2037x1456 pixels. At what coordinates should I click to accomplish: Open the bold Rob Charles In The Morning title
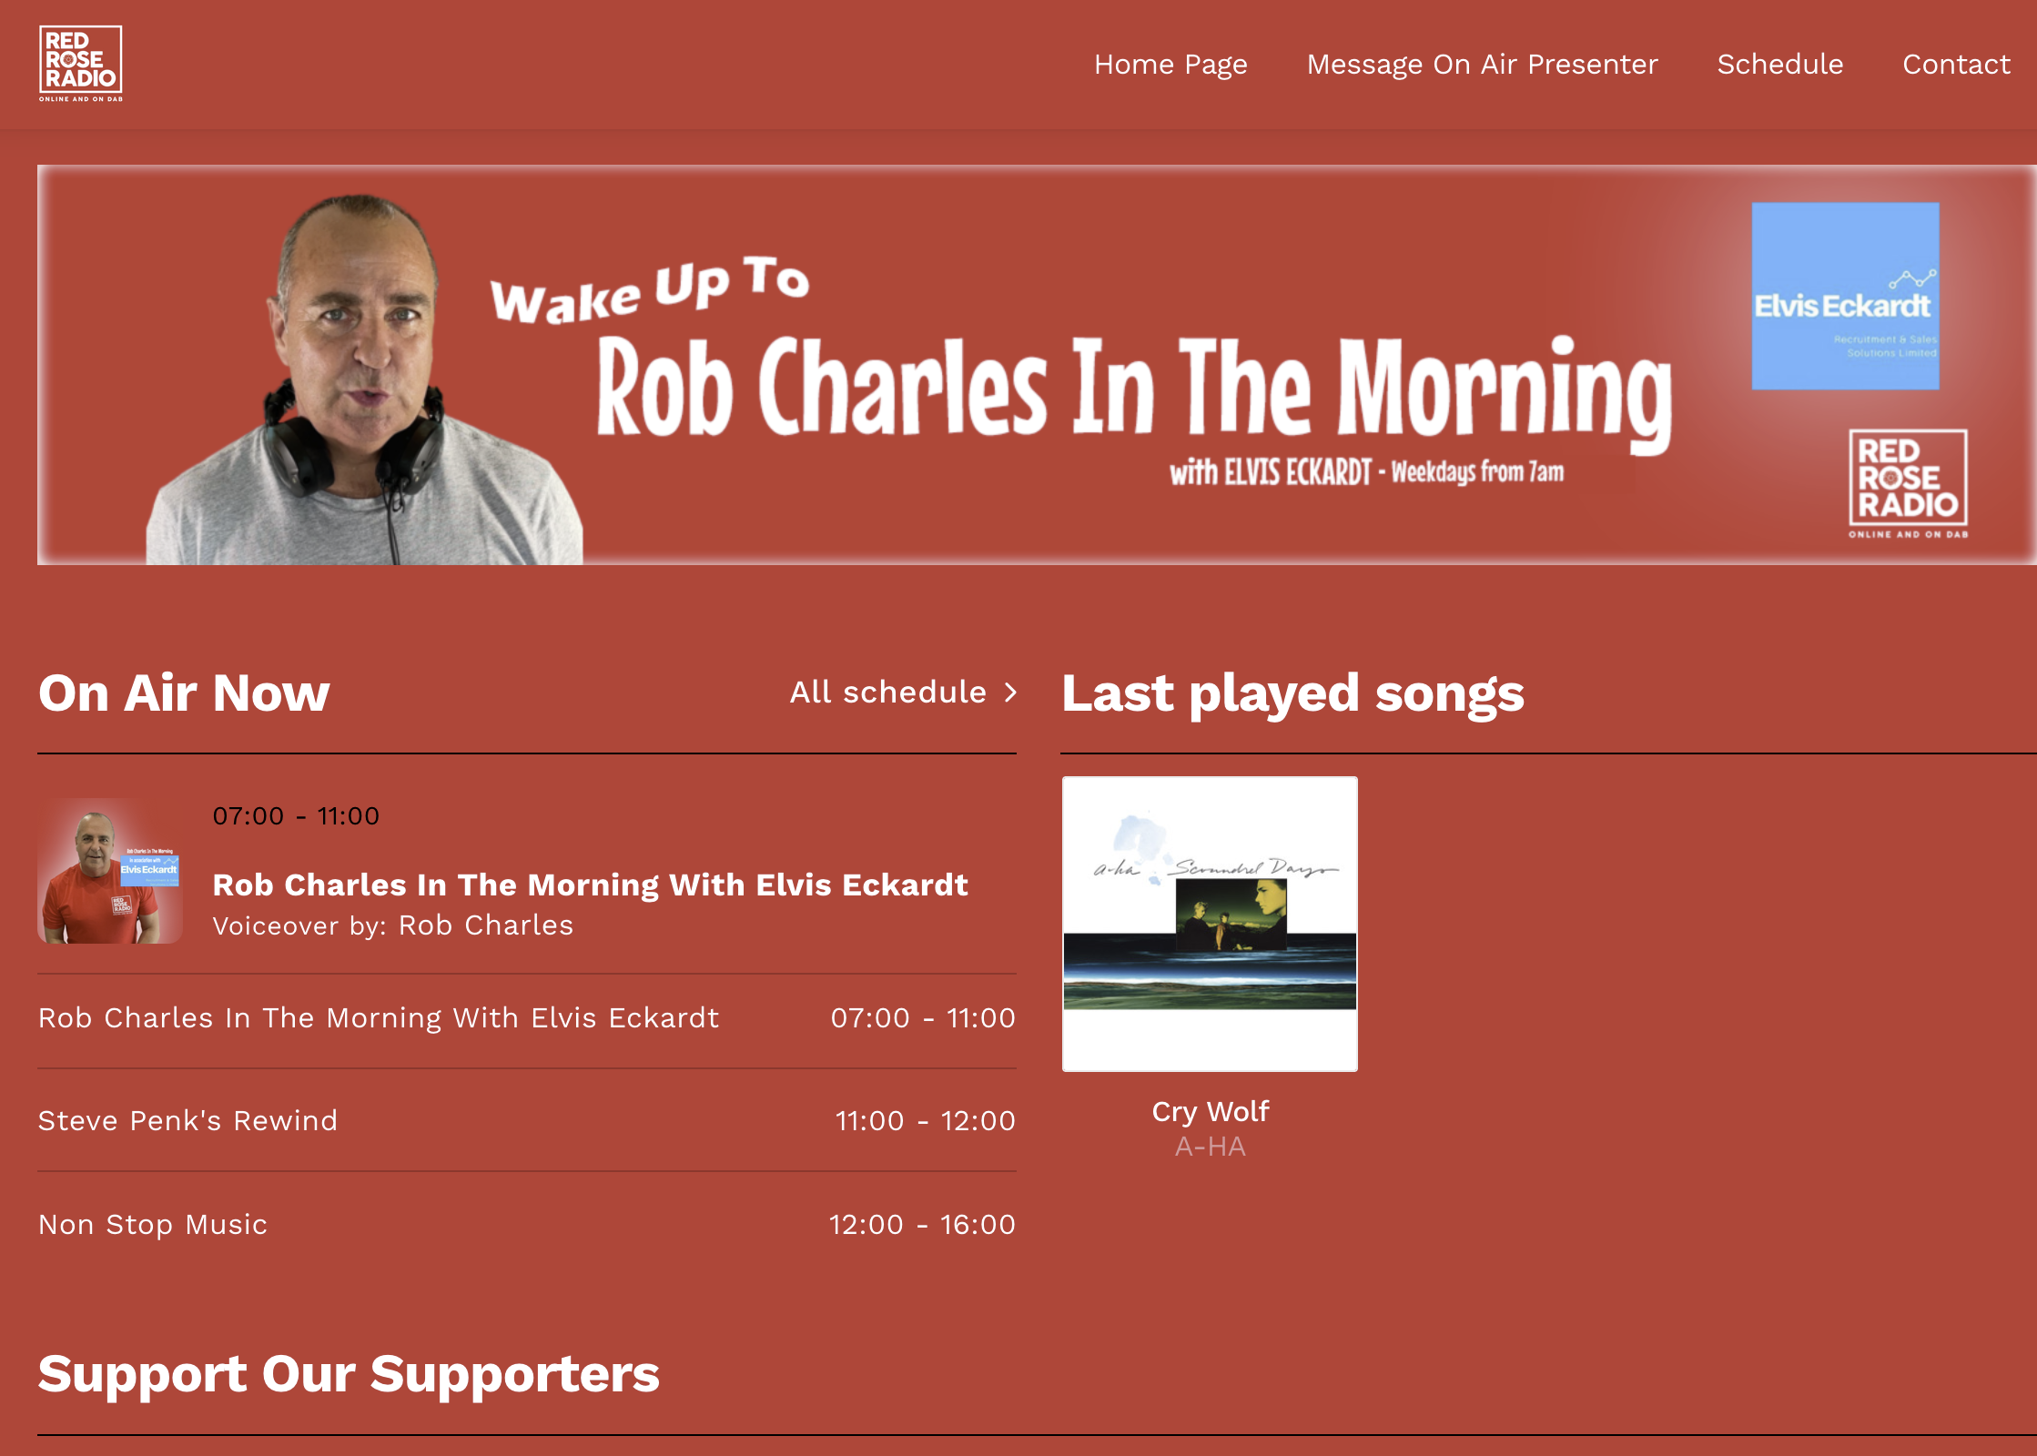point(590,885)
